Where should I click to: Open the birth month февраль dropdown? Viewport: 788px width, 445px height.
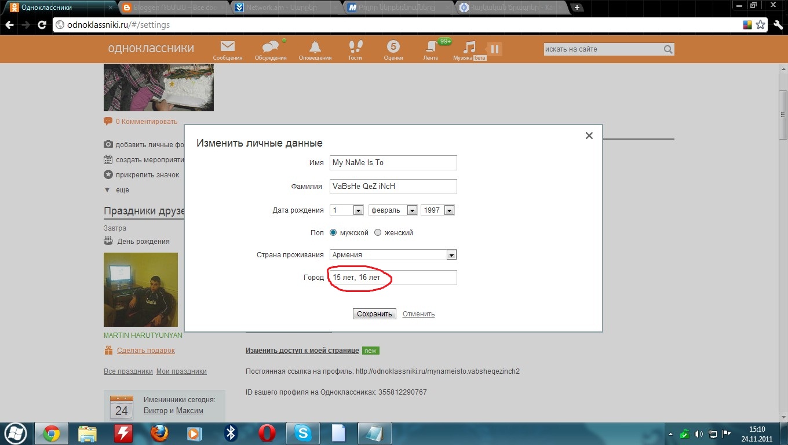click(x=393, y=210)
